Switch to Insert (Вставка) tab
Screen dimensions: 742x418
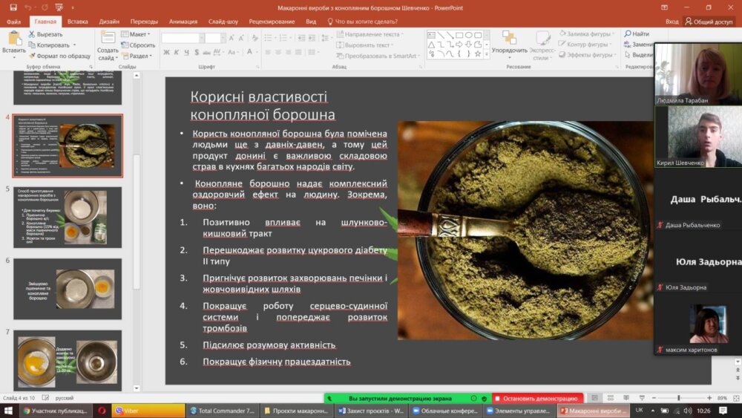click(x=78, y=22)
